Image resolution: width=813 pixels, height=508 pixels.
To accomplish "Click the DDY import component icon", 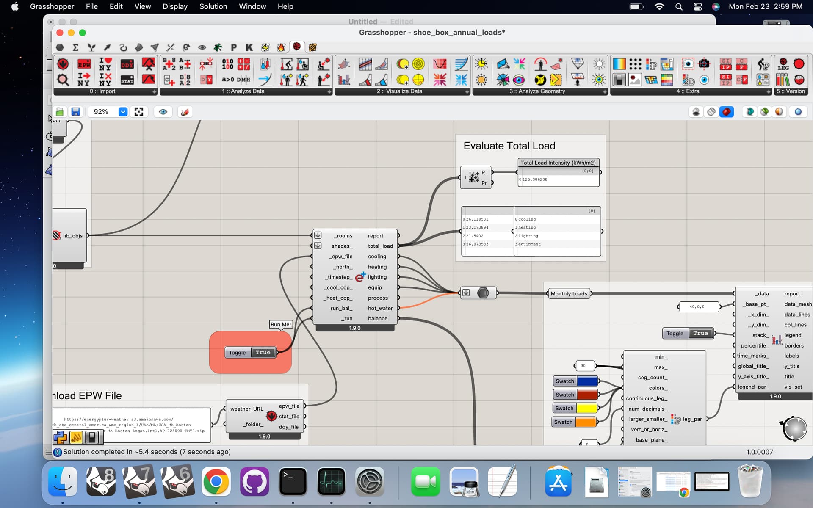I will [127, 64].
